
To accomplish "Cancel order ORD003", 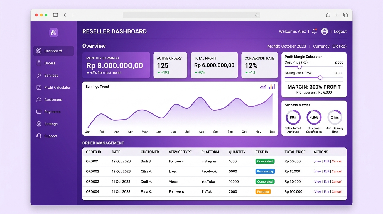I will point(337,181).
